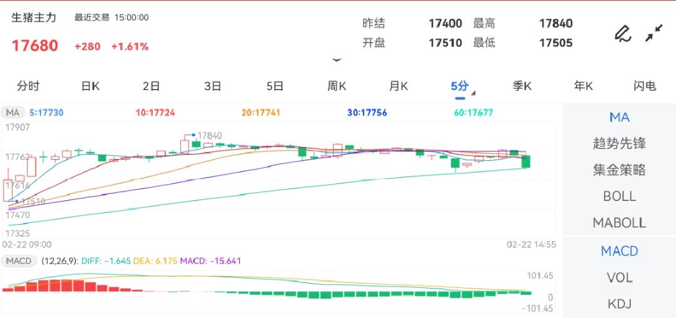Click the (12,26,9) MACD parameters
This screenshot has width=676, height=318.
point(59,260)
